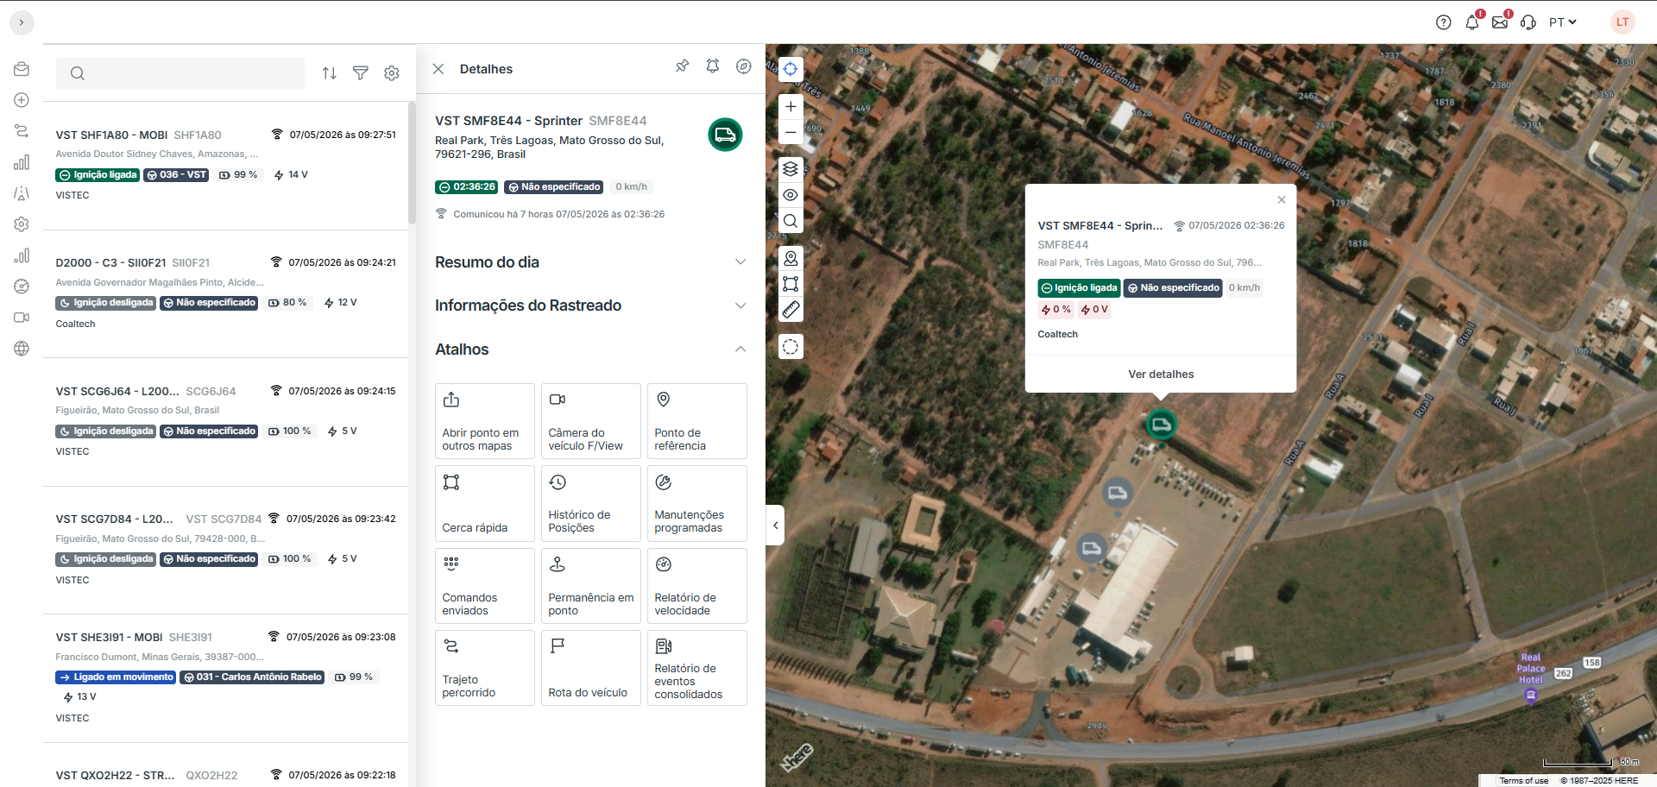Screen dimensions: 1657x787
Task: Select the dashed circle selection tool
Action: pyautogui.click(x=791, y=347)
